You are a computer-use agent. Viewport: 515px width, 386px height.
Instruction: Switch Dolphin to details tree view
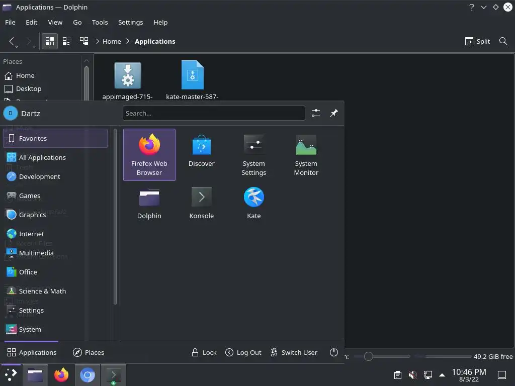pos(84,41)
